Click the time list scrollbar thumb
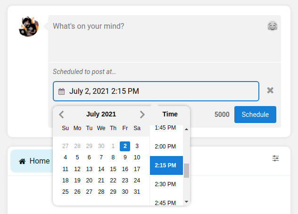This screenshot has height=214, width=298. click(186, 171)
